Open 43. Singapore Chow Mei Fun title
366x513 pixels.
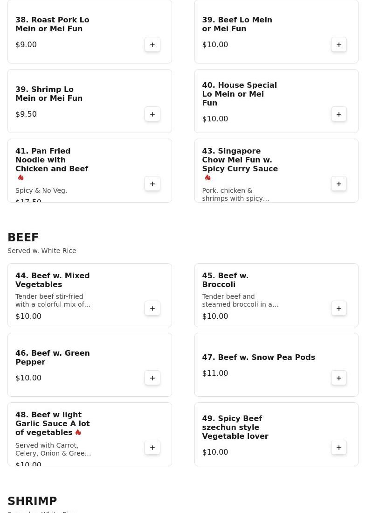pyautogui.click(x=240, y=160)
